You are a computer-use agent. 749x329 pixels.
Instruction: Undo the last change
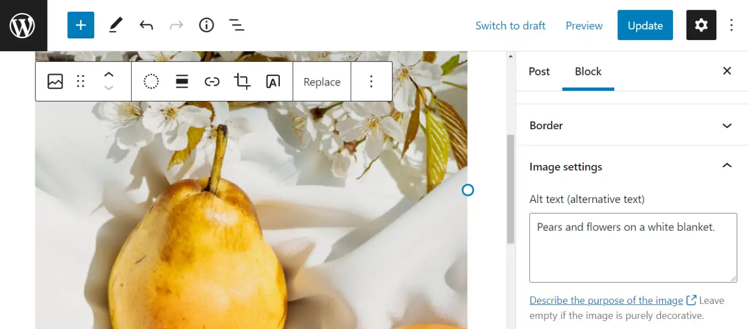click(x=146, y=25)
